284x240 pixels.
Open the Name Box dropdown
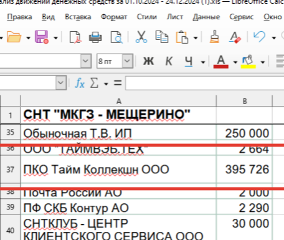pos(61,83)
